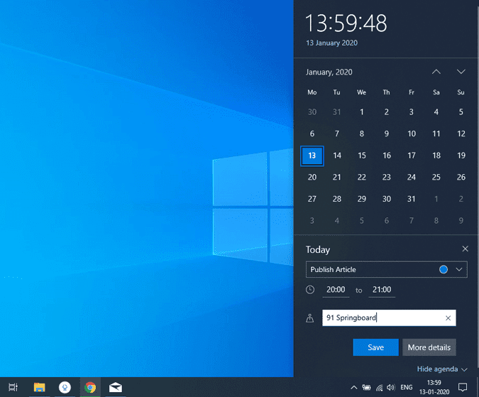The image size is (479, 397).
Task: Choose January 5 in the calendar
Action: pos(461,112)
